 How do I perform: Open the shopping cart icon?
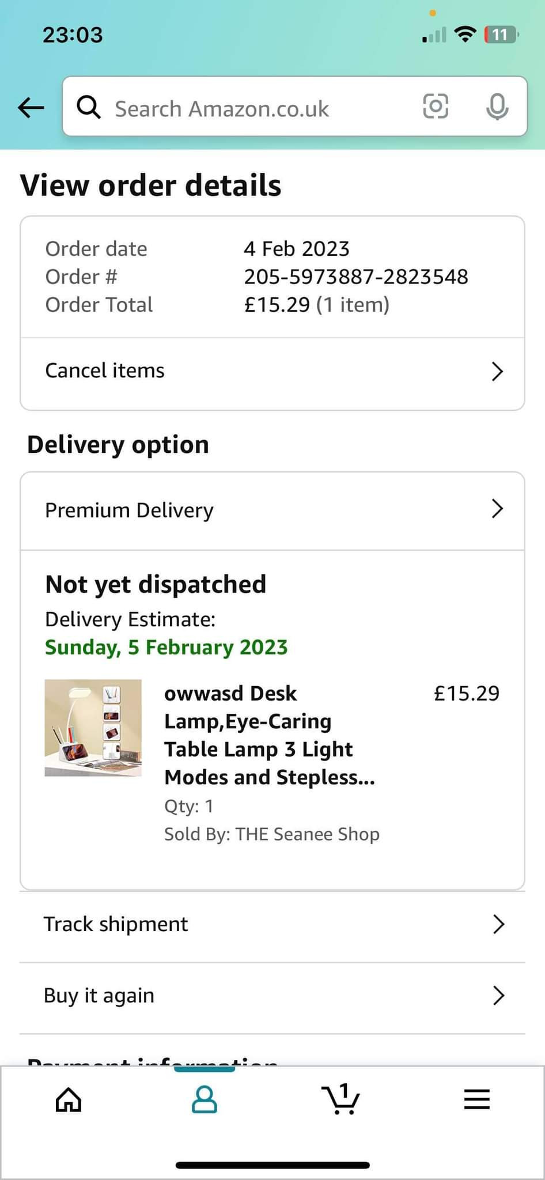340,1099
